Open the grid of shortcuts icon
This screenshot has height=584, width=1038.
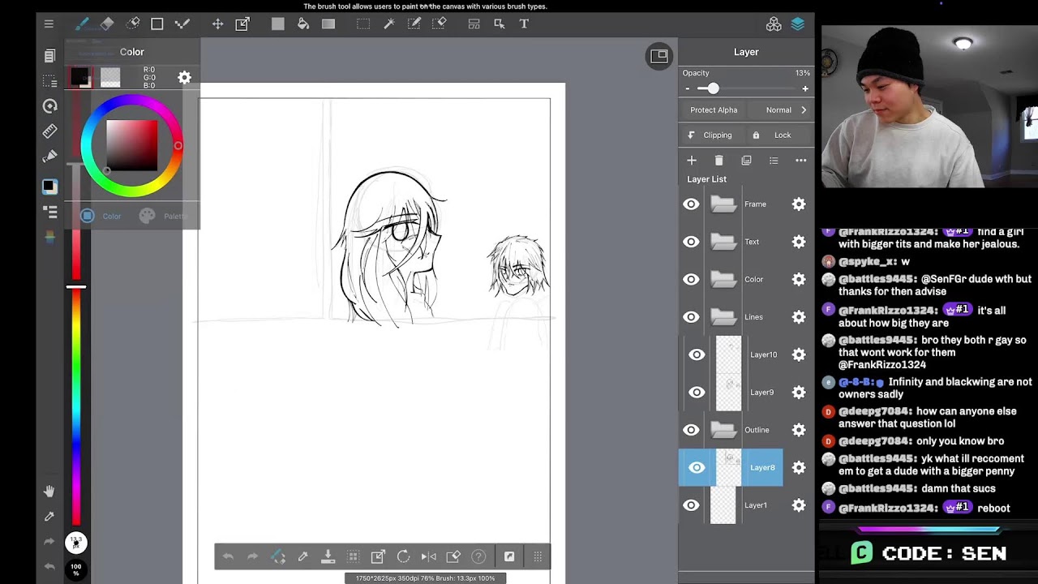tap(538, 556)
